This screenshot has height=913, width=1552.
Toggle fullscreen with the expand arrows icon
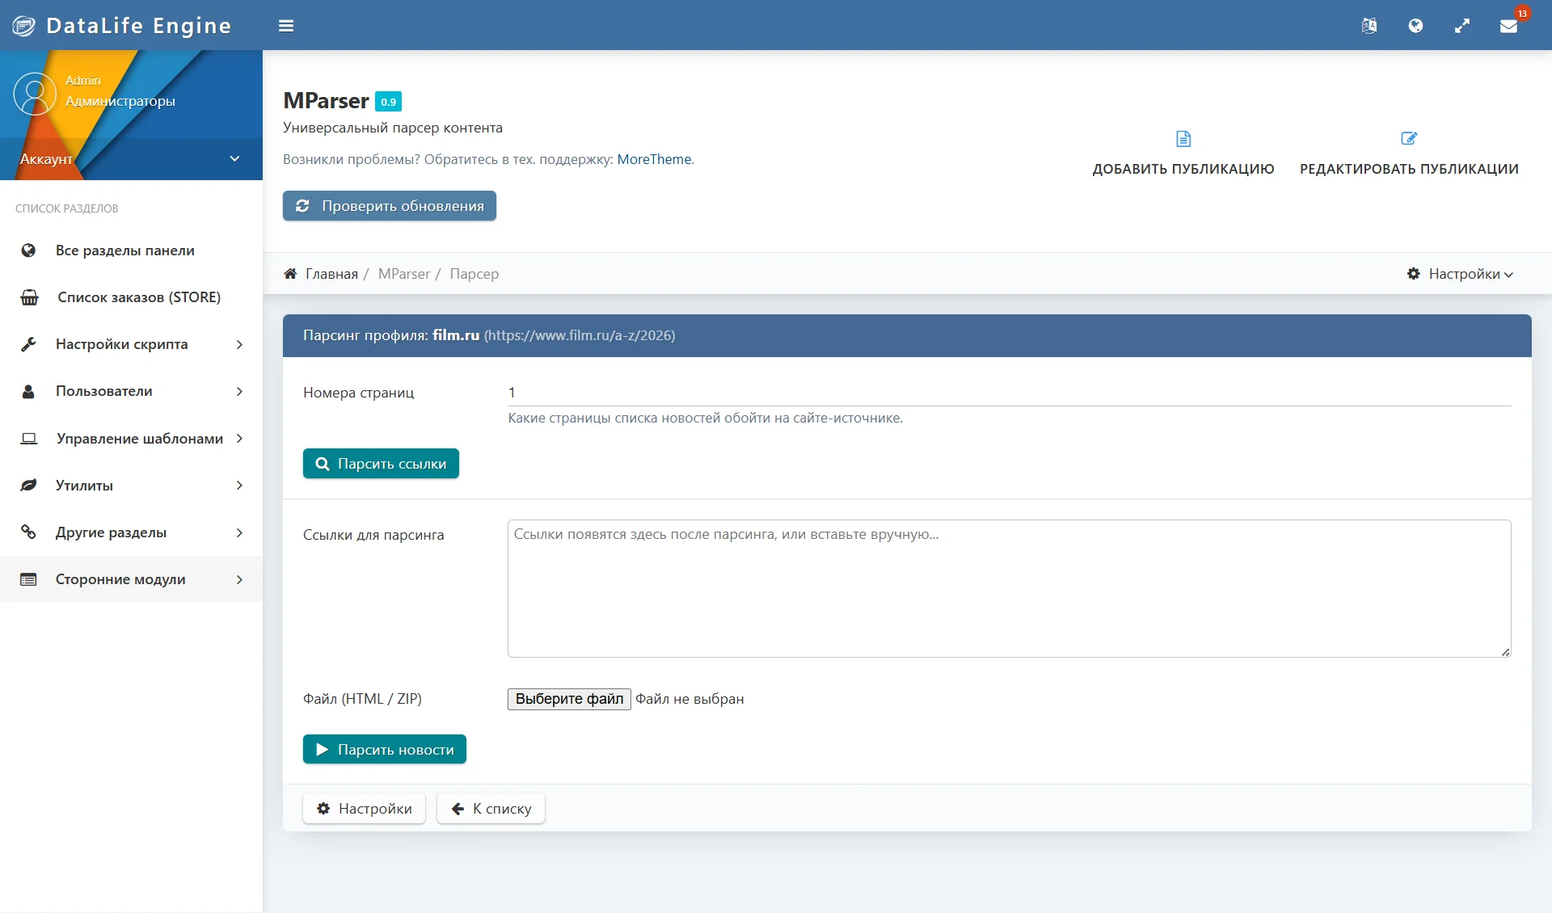click(x=1462, y=26)
